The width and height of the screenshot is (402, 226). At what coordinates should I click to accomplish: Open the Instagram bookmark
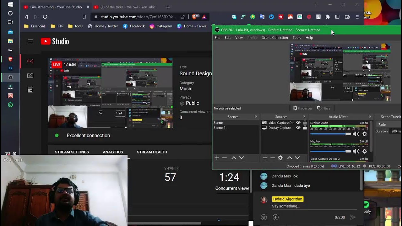tap(161, 26)
